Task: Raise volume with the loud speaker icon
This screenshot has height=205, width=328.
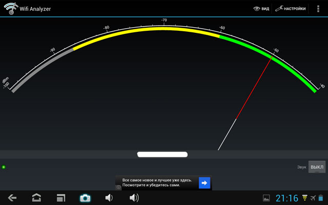Action: 134,198
